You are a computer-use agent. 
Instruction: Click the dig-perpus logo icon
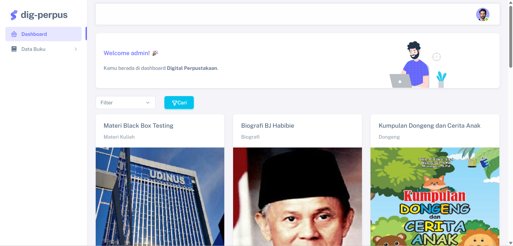14,15
